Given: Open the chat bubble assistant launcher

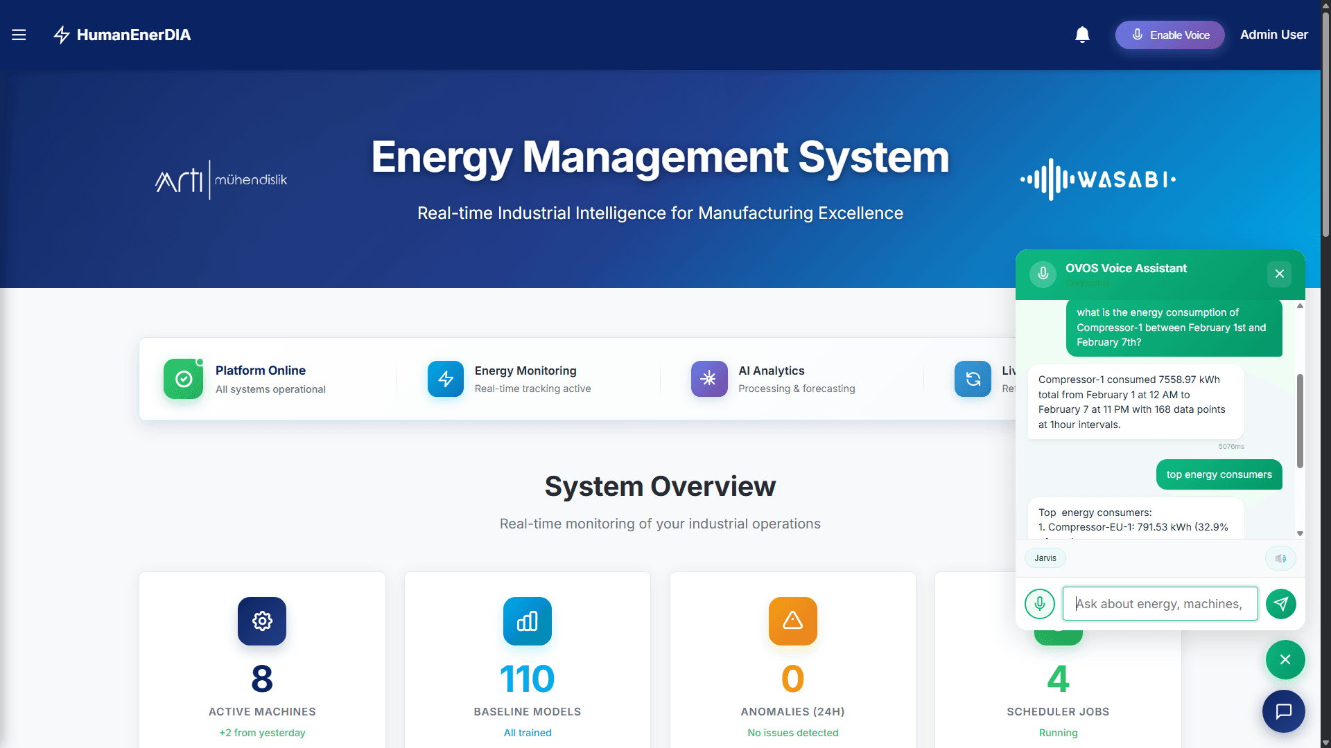Looking at the screenshot, I should click(1283, 711).
